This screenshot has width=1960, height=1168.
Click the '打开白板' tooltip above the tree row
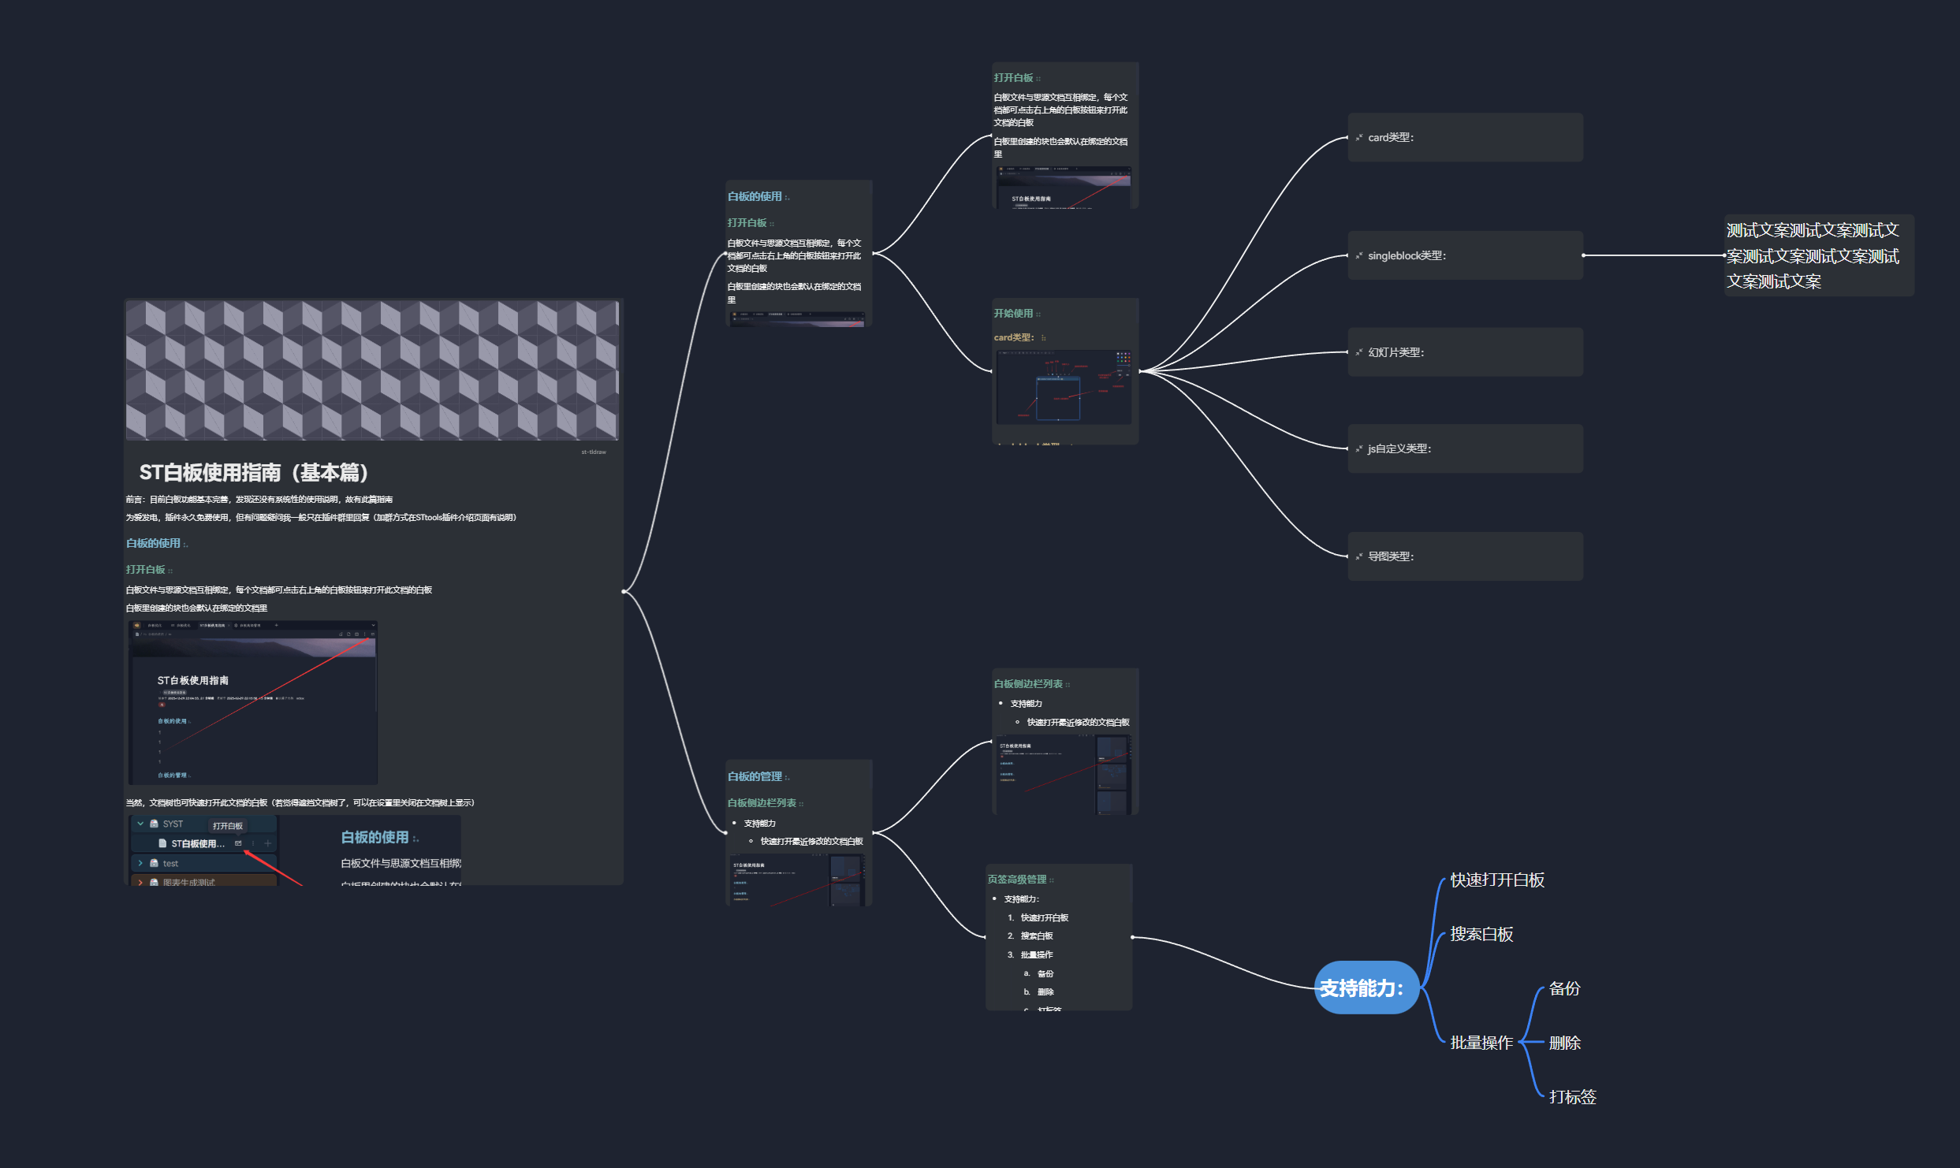pos(228,826)
